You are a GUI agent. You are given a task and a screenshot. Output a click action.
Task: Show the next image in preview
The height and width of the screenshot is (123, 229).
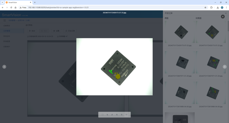(x=225, y=67)
